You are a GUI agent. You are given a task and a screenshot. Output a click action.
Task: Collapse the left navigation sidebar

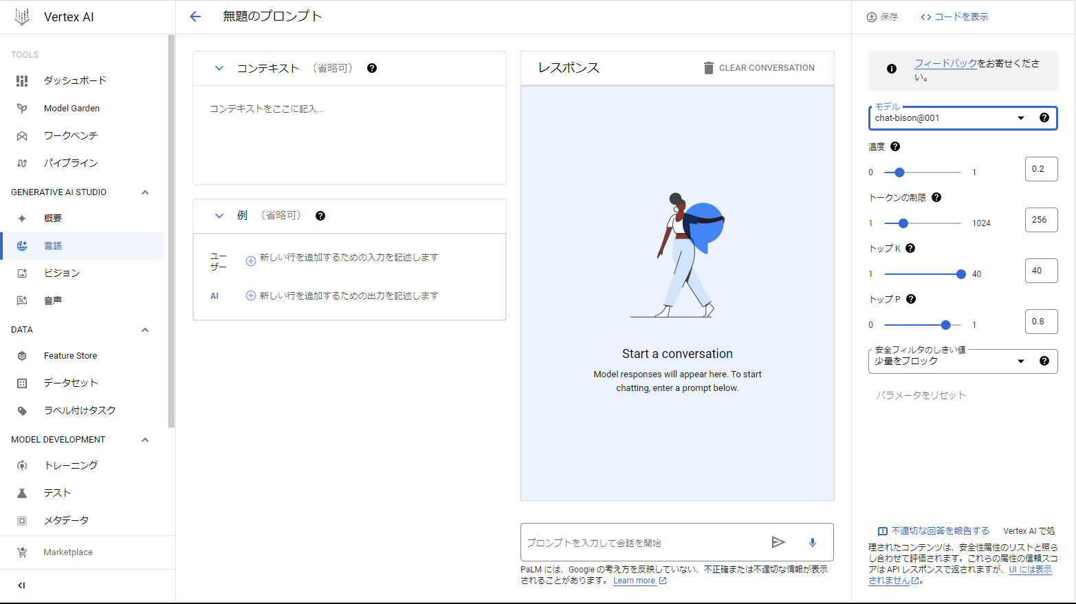[21, 585]
